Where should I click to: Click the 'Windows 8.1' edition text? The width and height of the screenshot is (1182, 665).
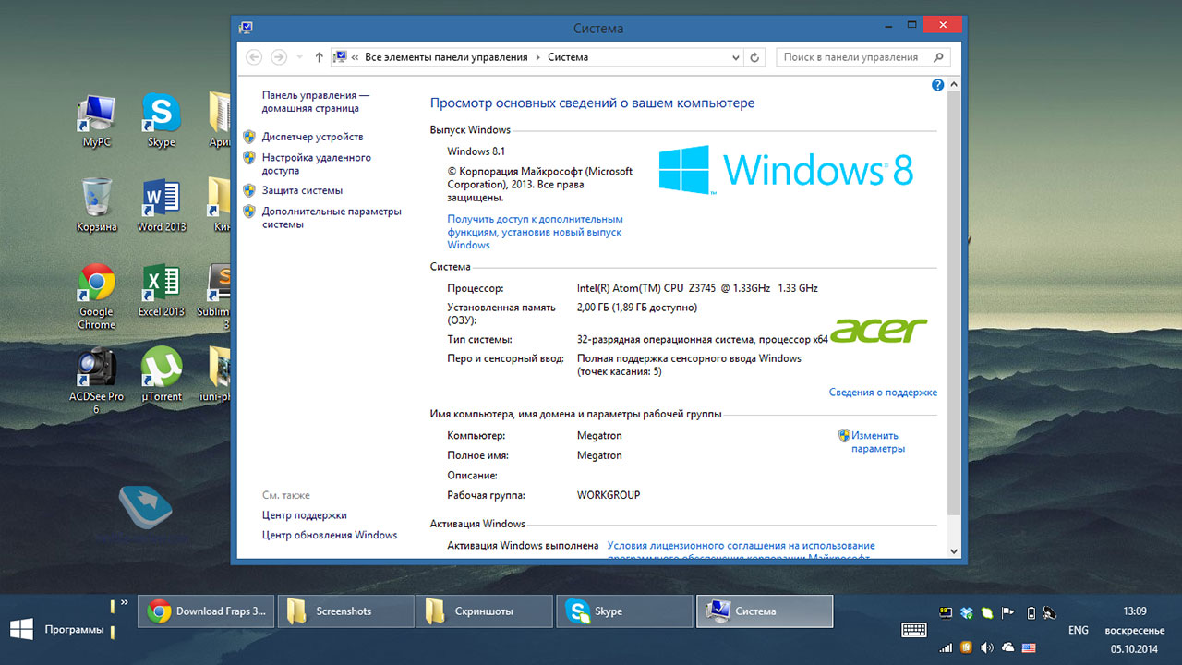476,151
